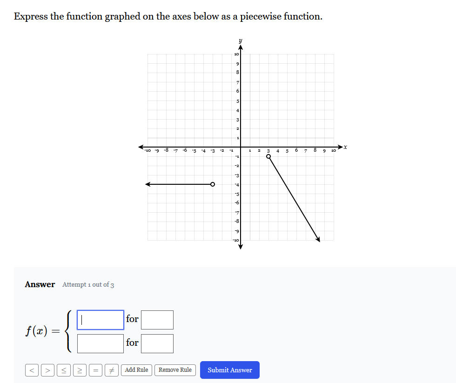The height and width of the screenshot is (383, 456).
Task: Click the open circle on the horizontal ray
Action: pyautogui.click(x=213, y=184)
